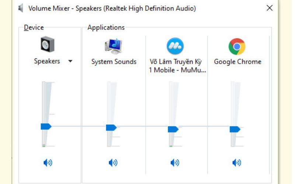Screen dimensions: 295x184
Task: Mute Võ Lâm Truyền Kỳ Mobile app
Action: click(174, 162)
